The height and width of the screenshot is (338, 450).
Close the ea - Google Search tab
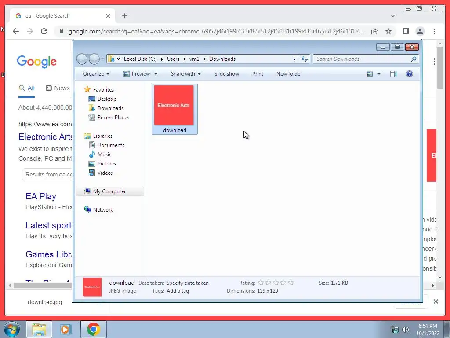coord(108,16)
